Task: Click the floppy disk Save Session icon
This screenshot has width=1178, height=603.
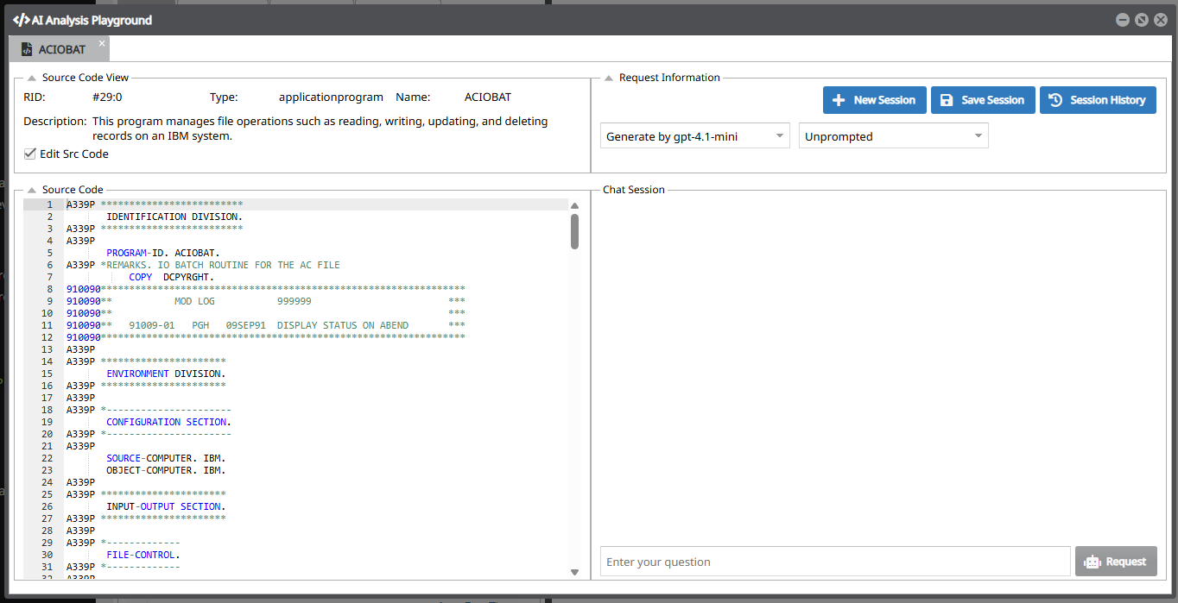Action: 947,100
